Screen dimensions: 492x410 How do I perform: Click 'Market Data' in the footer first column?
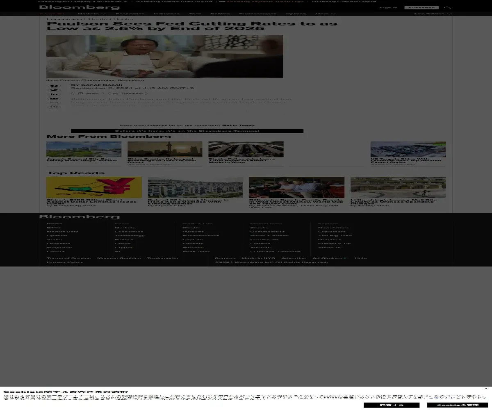[63, 232]
